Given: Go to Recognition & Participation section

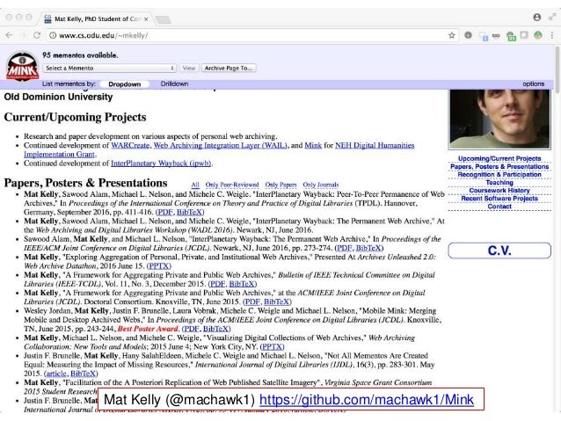Looking at the screenshot, I should click(499, 175).
